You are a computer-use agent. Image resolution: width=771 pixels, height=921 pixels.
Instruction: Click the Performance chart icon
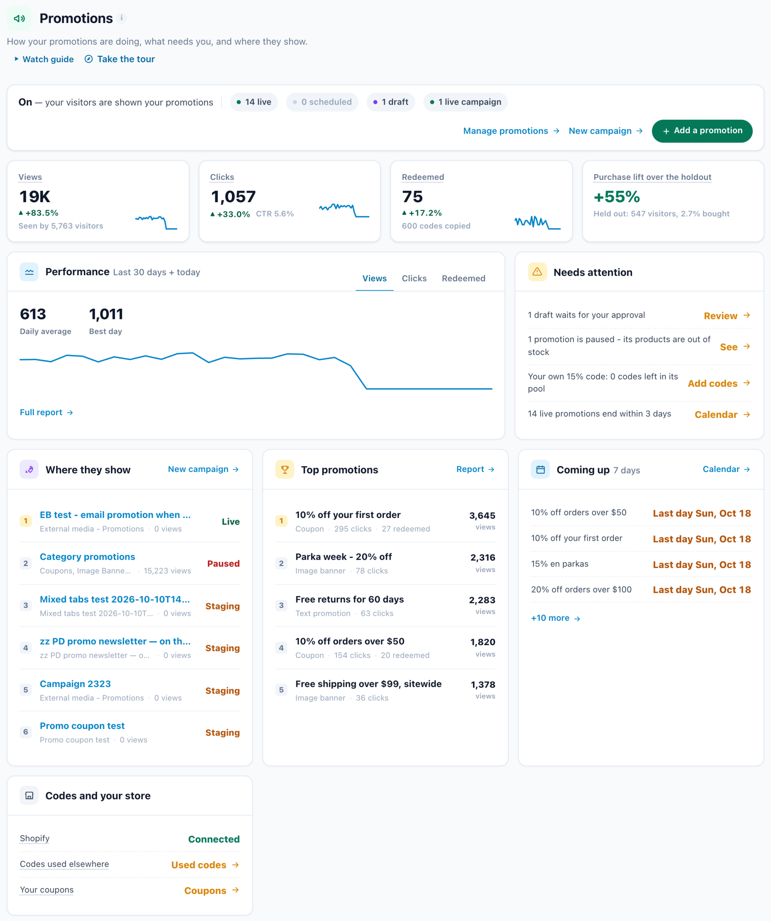[x=29, y=272]
